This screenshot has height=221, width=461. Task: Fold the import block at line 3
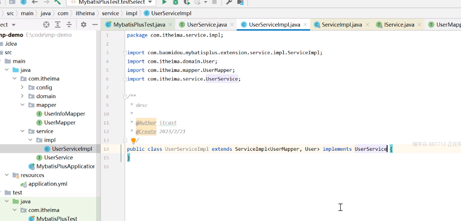tap(125, 53)
